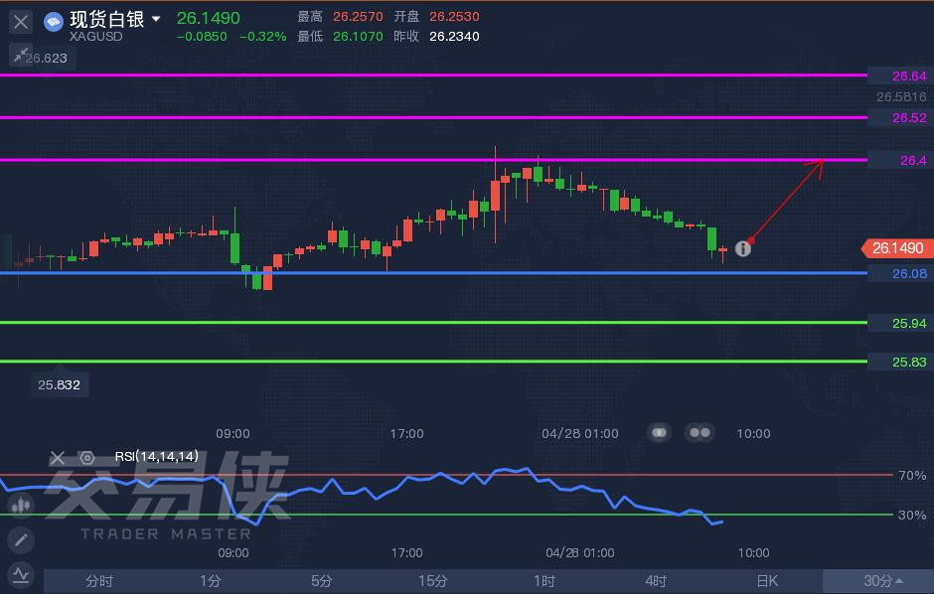Viewport: 934px width, 594px height.
Task: Remove the RSI indicator with its X
Action: coord(58,458)
